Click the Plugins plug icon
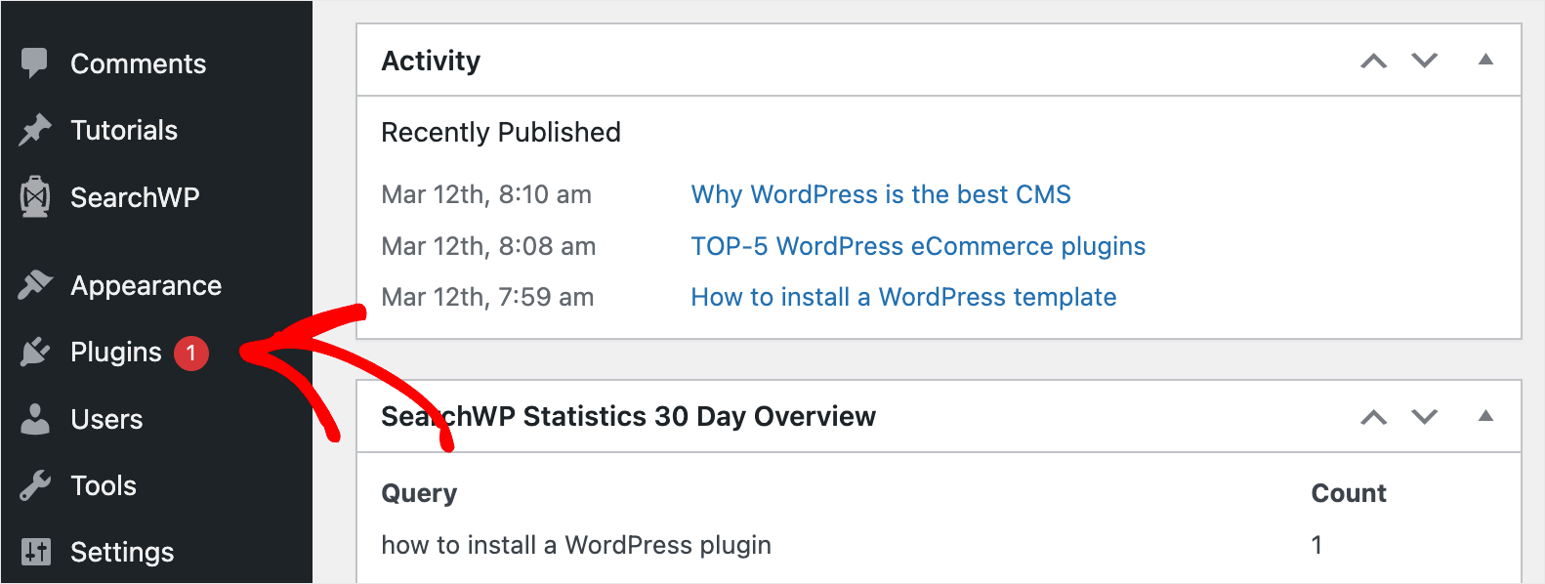 coord(34,352)
